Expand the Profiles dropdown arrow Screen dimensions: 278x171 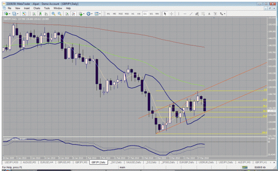pyautogui.click(x=18, y=14)
